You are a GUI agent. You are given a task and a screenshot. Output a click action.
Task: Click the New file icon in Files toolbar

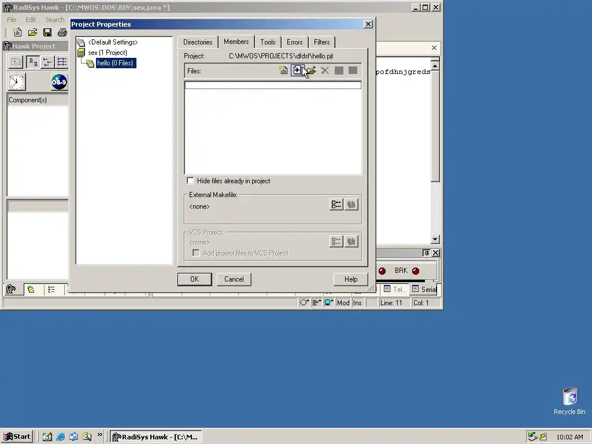[x=283, y=71]
